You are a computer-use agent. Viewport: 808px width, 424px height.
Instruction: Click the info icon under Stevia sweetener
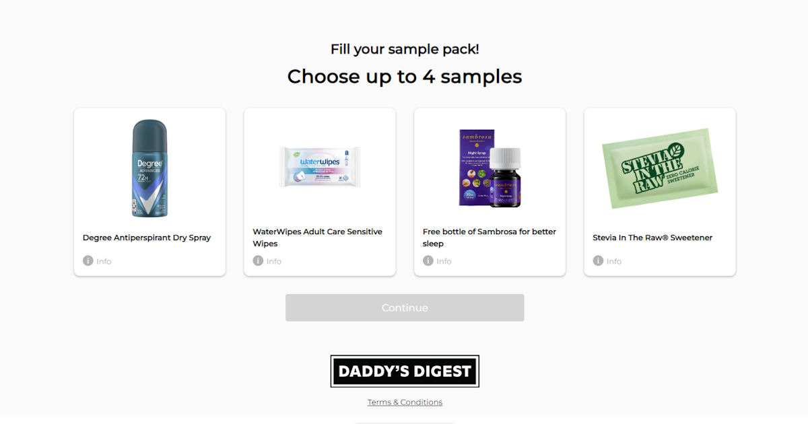598,260
